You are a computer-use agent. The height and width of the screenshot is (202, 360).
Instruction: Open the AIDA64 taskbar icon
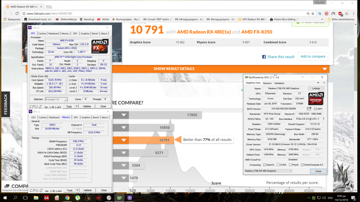46,198
